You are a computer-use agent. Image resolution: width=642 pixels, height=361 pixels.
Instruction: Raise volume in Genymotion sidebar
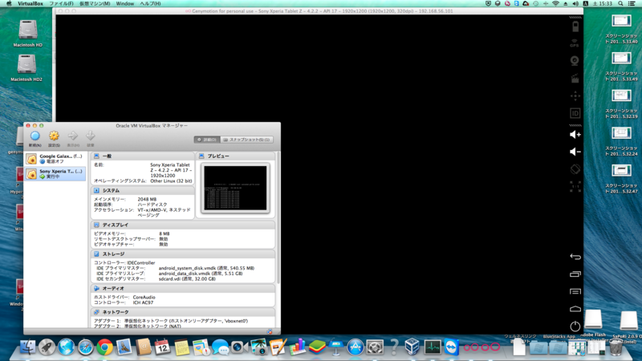tap(575, 135)
